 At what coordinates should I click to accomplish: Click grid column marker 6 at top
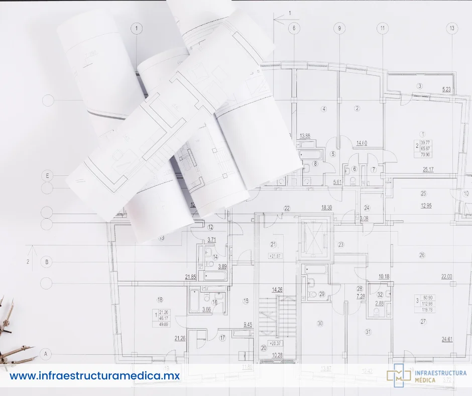[x=294, y=28]
